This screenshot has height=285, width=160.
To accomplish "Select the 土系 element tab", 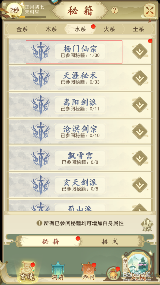I will (x=139, y=29).
